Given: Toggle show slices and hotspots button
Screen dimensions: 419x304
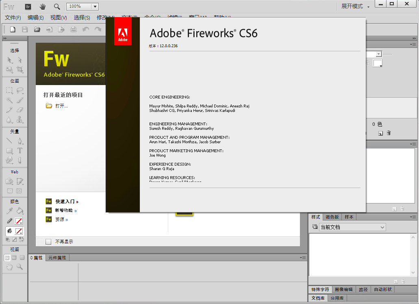Looking at the screenshot, I should point(19,191).
